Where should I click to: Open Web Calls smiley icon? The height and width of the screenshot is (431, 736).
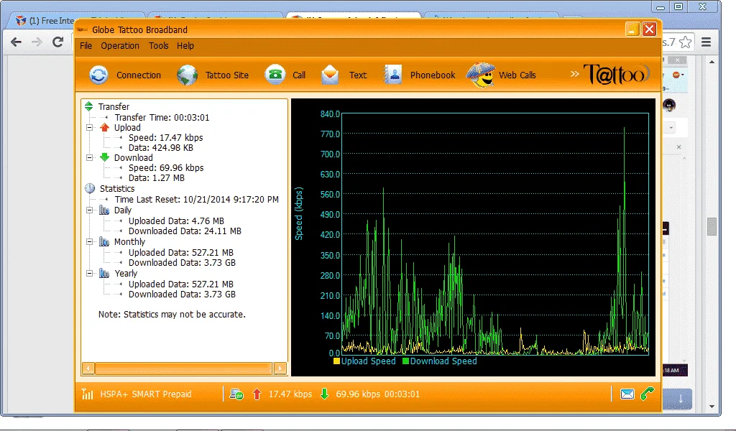(x=481, y=75)
